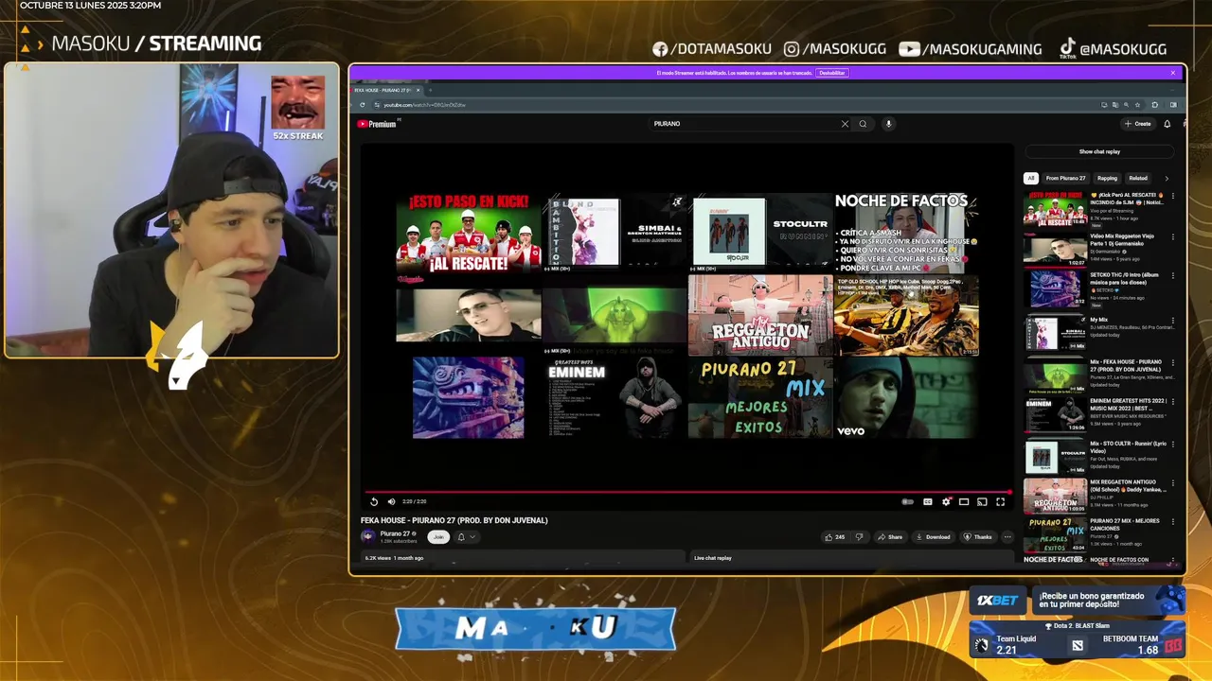
Task: Open options for MIX REGGAETON ANTIGUO sidebar item
Action: pyautogui.click(x=1173, y=485)
